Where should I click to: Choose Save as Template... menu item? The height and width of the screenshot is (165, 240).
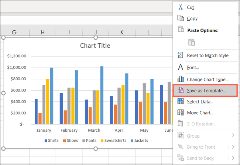205,91
